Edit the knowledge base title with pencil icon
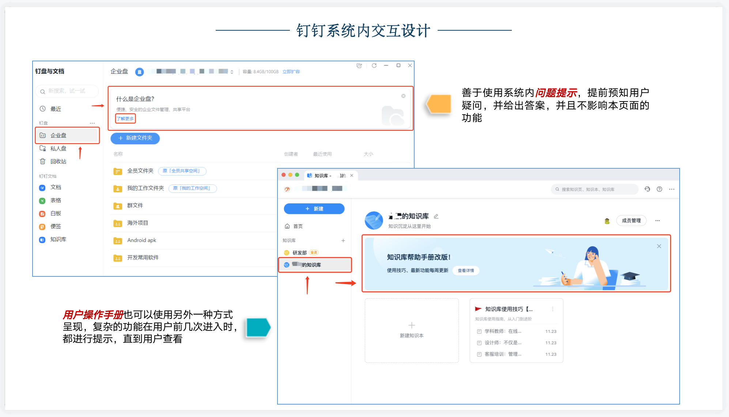Viewport: 729px width, 417px height. tap(436, 216)
